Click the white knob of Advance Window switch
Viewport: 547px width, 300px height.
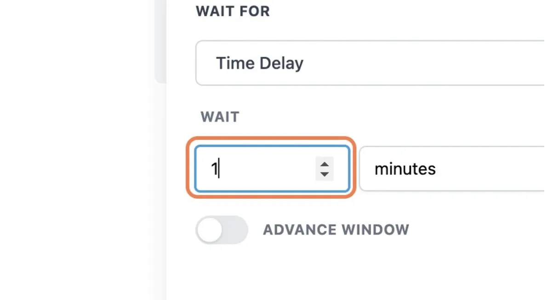point(210,230)
